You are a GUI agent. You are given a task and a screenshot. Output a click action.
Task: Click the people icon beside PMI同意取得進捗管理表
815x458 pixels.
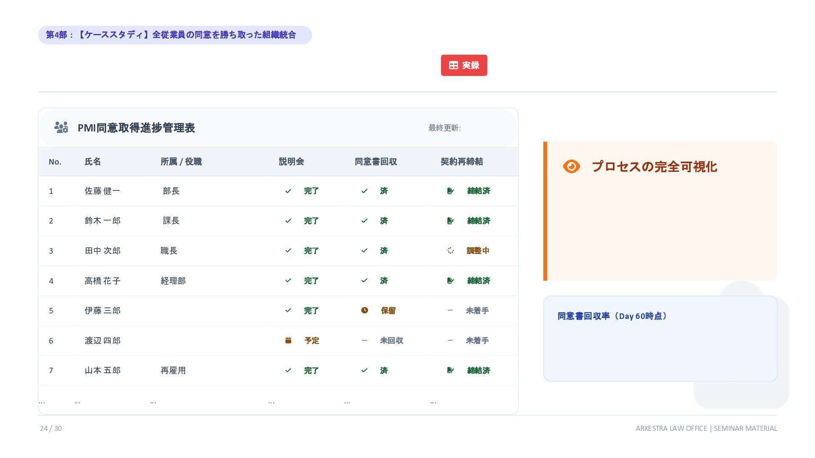[61, 127]
